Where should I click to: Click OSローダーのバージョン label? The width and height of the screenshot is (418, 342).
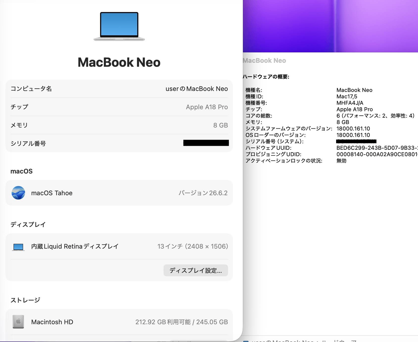(275, 135)
